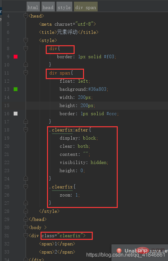This screenshot has width=168, height=261.
Task: Click the zoom: 1 declaration
Action: tap(70, 195)
